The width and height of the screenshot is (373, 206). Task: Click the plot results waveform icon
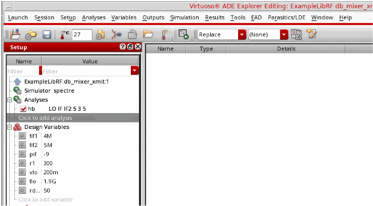296,35
